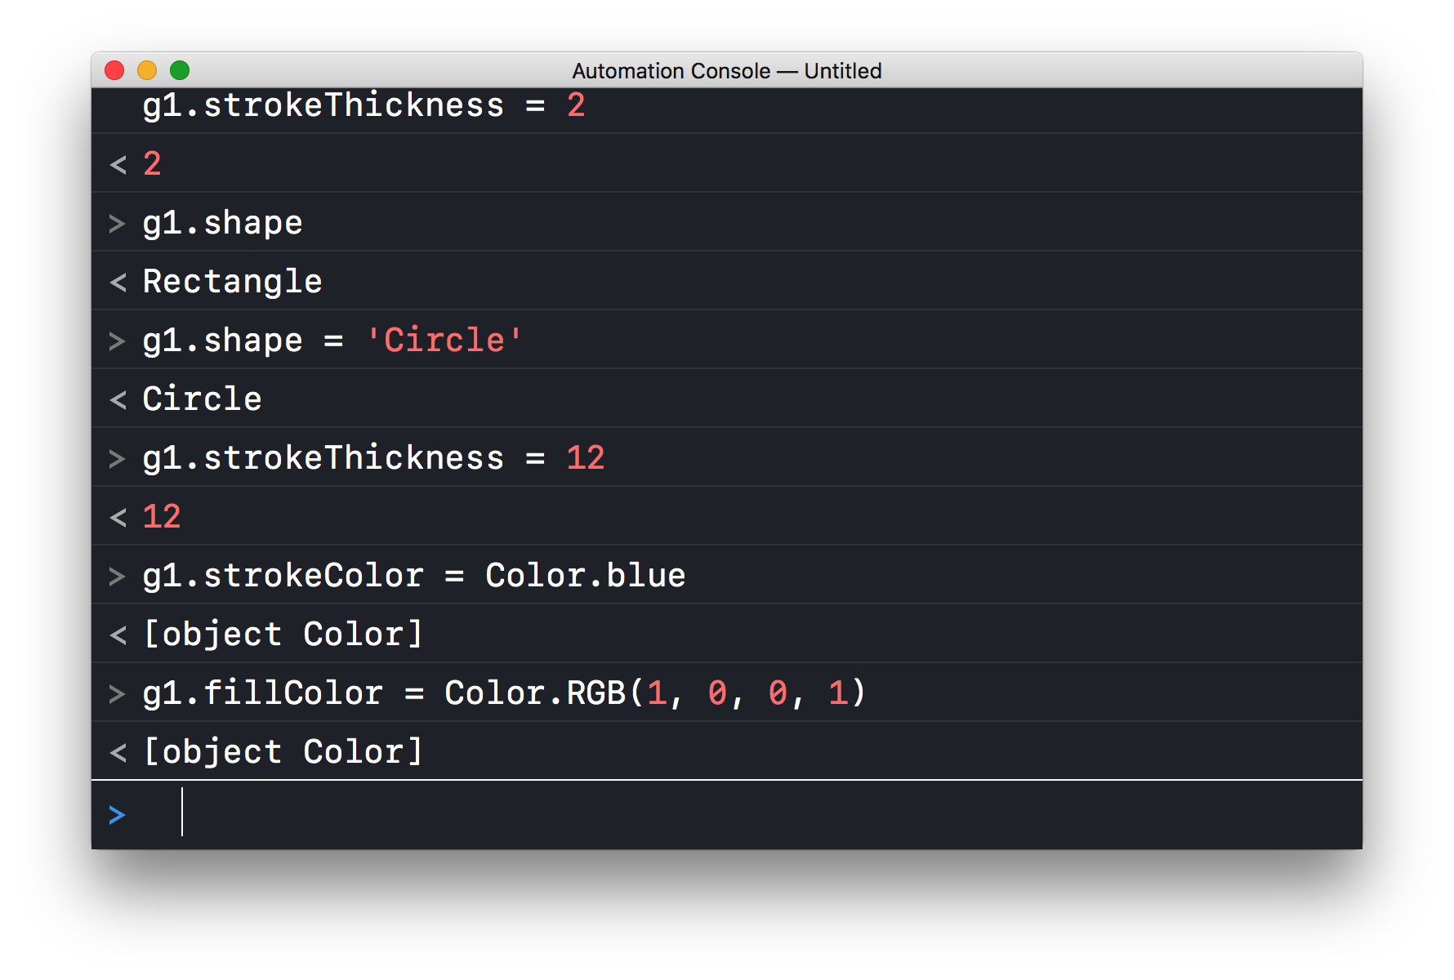Click the "Color.RGB(1, 0, 0, 1)" expression text

click(x=654, y=693)
